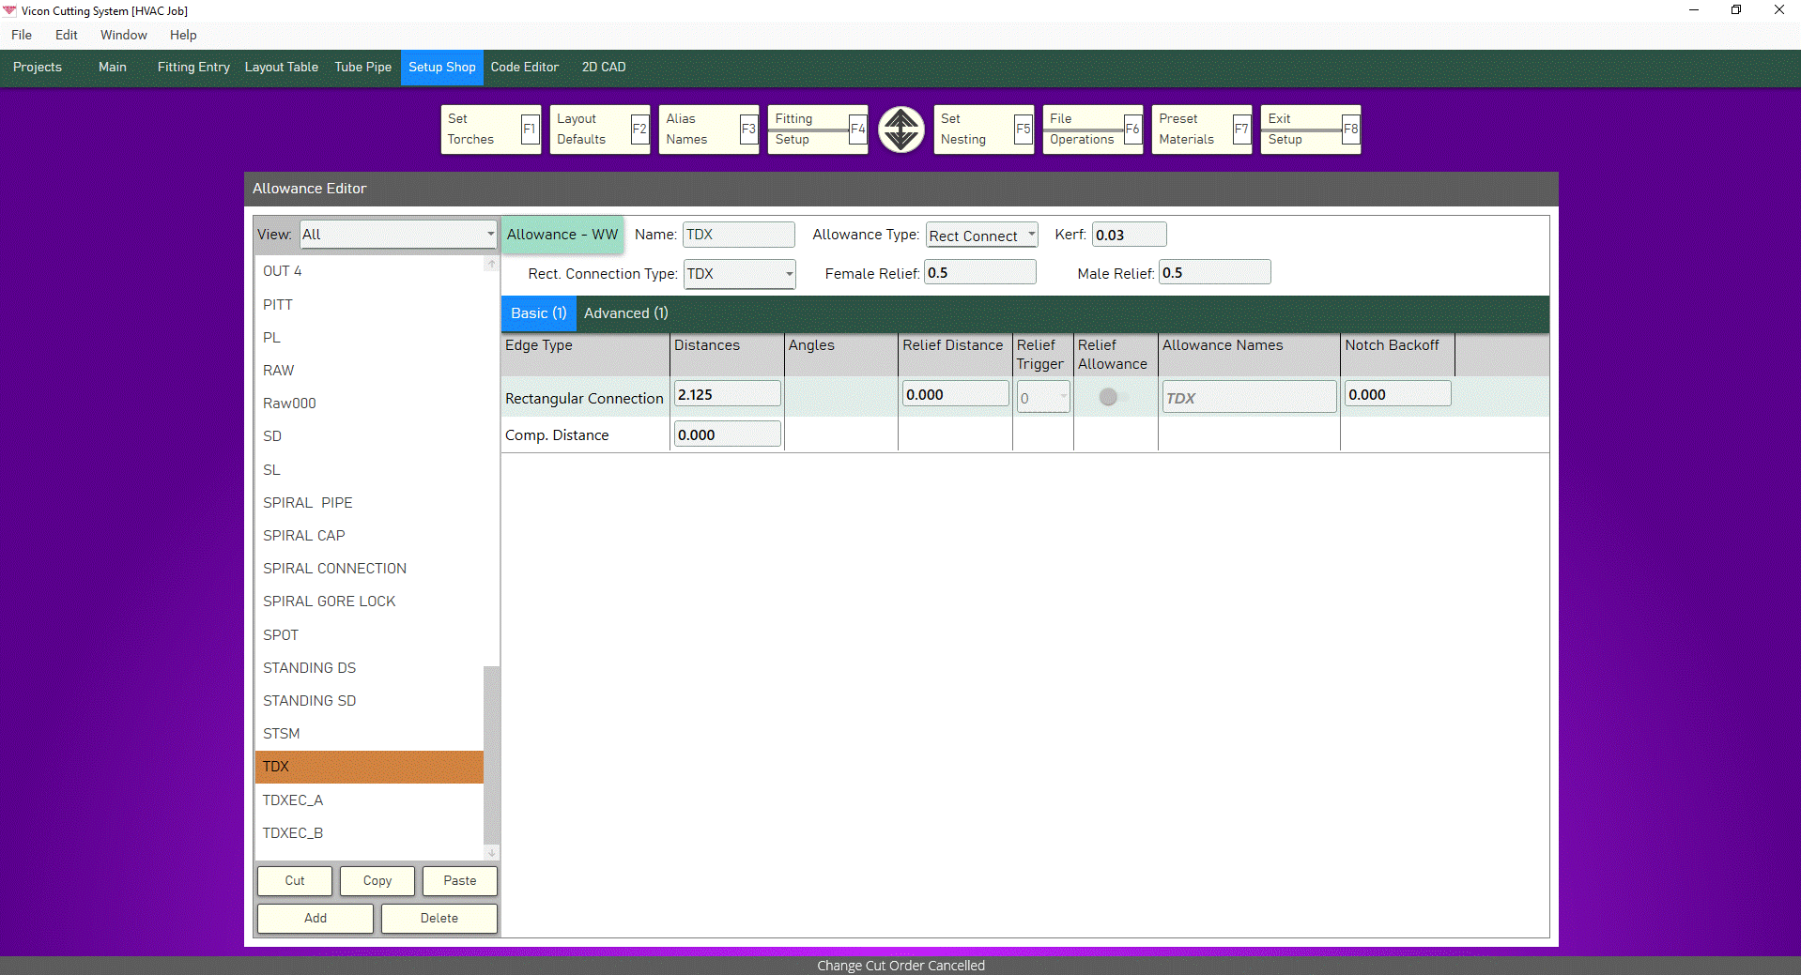Select TDXEC_A in the allowance list
This screenshot has width=1801, height=975.
[x=293, y=800]
